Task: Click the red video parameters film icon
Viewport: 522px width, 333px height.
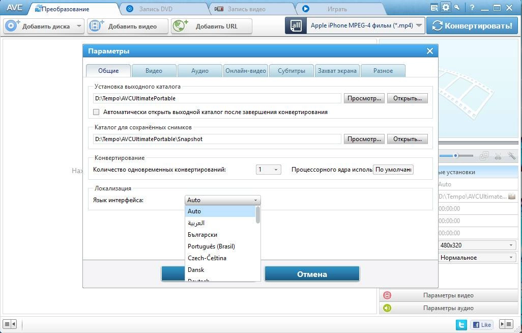Action: coord(387,295)
